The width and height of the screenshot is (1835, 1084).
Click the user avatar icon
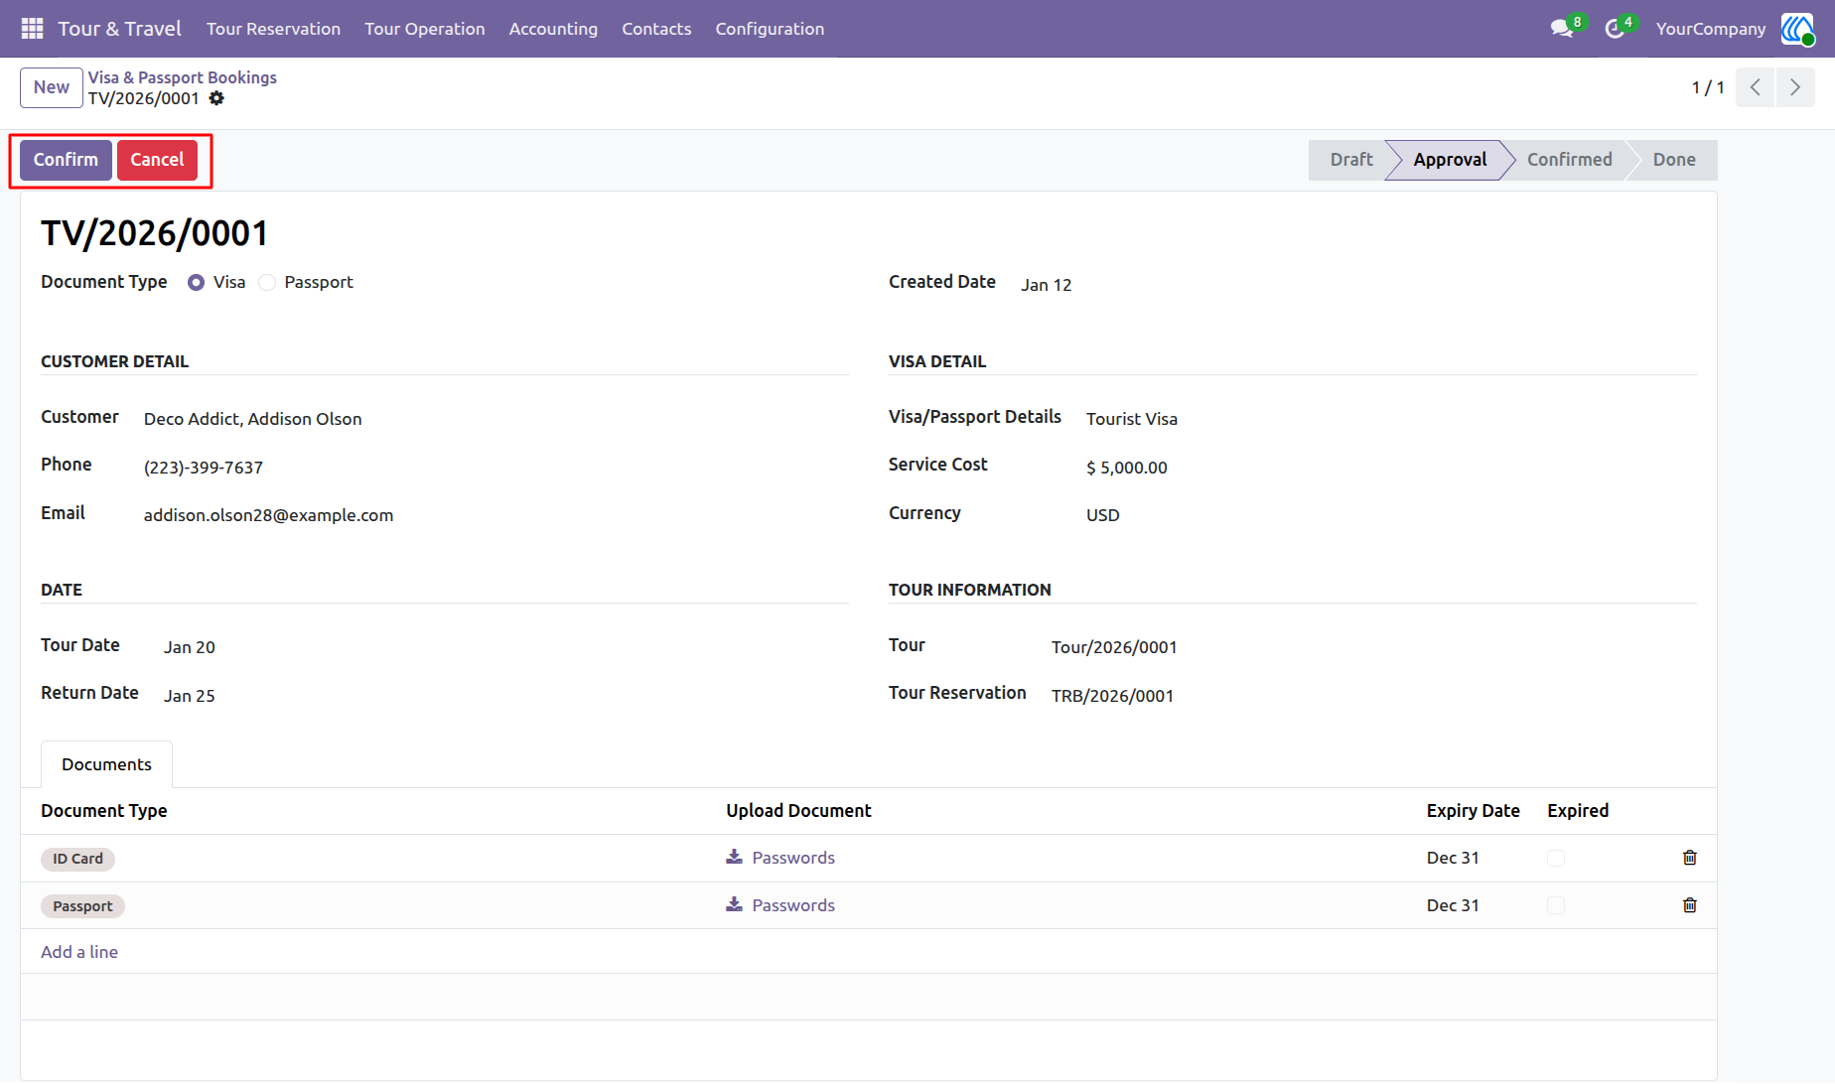coord(1797,29)
